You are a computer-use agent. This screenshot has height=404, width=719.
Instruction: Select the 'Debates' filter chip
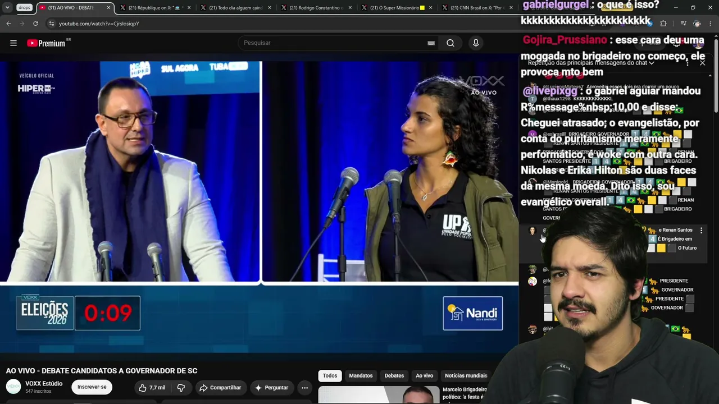pyautogui.click(x=394, y=376)
